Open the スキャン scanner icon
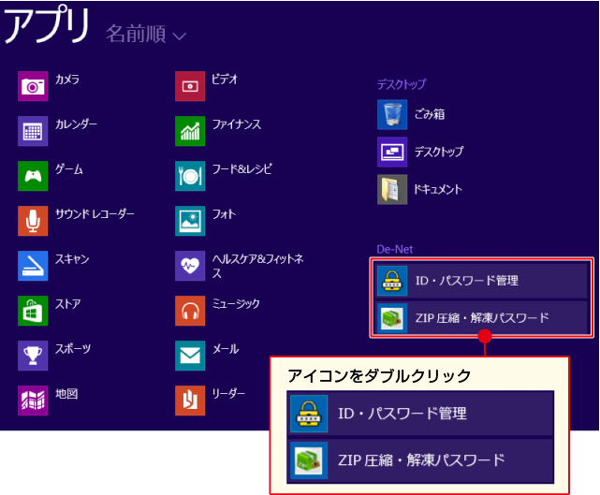 [x=33, y=266]
